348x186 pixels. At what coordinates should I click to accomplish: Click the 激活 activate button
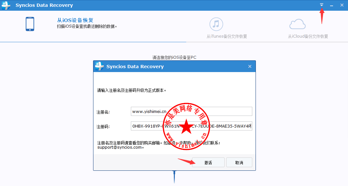coord(208,163)
